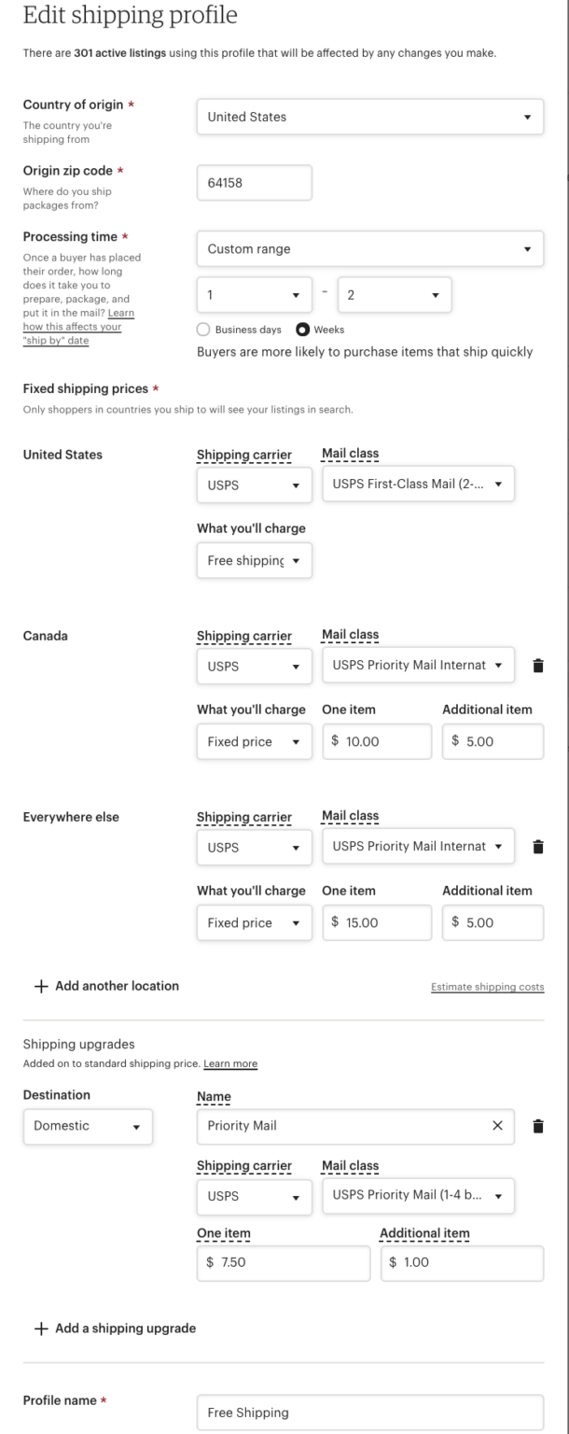Click the Profile name field
This screenshot has width=569, height=1434.
click(x=369, y=1413)
